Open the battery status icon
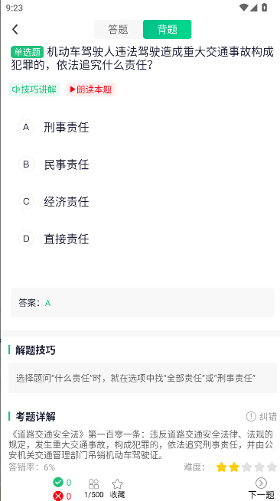Image resolution: width=280 pixels, height=501 pixels. 265,7
